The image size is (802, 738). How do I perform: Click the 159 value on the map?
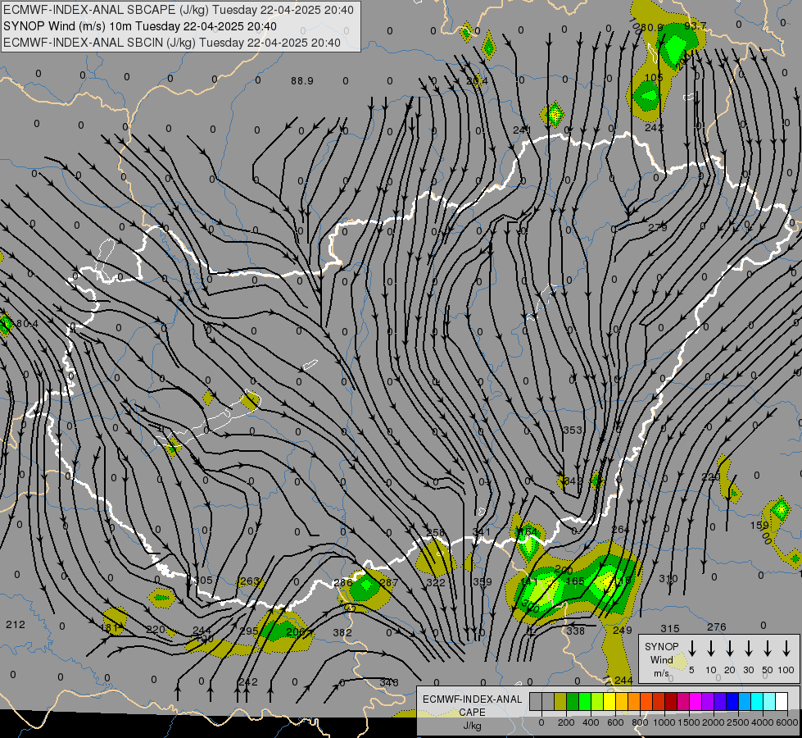[759, 526]
